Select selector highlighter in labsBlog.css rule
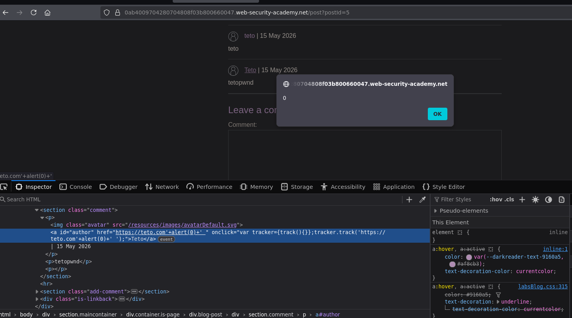The width and height of the screenshot is (572, 318). click(x=491, y=286)
